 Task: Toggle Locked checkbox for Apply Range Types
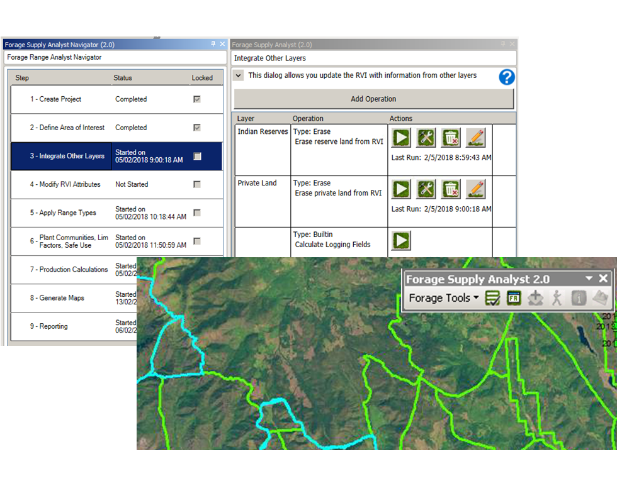pos(197,213)
